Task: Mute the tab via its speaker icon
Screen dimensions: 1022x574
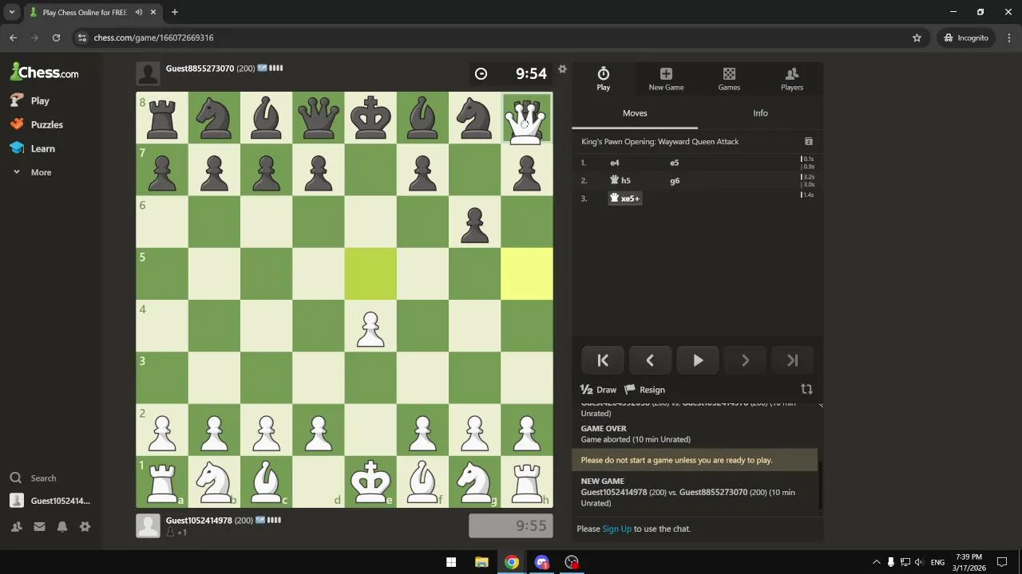Action: 138,12
